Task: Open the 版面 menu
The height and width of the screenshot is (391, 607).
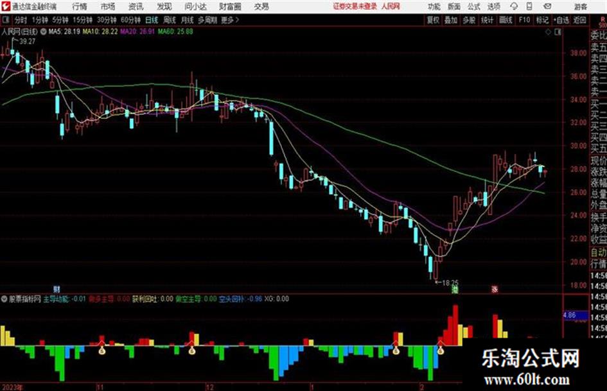Action: 453,6
